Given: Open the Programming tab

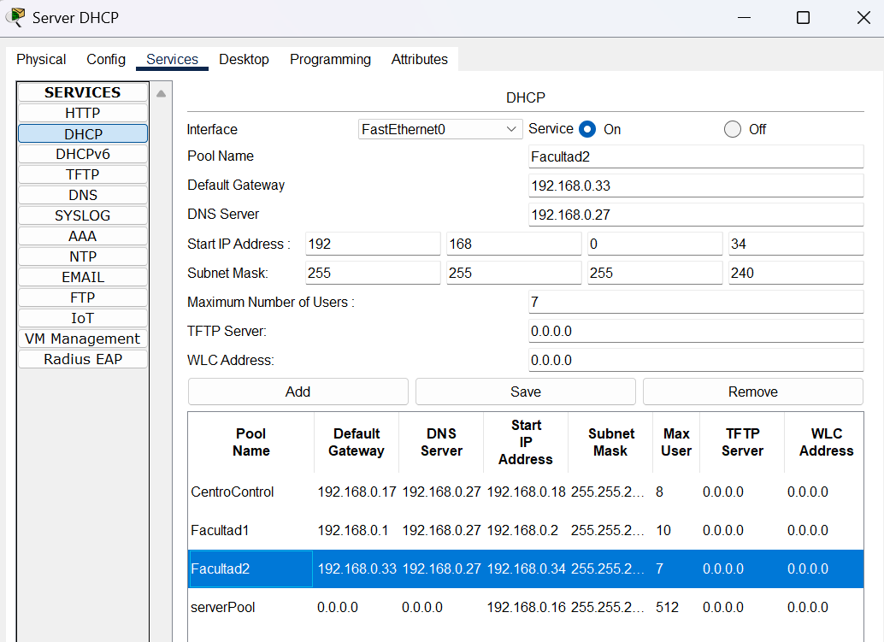Looking at the screenshot, I should [x=330, y=59].
